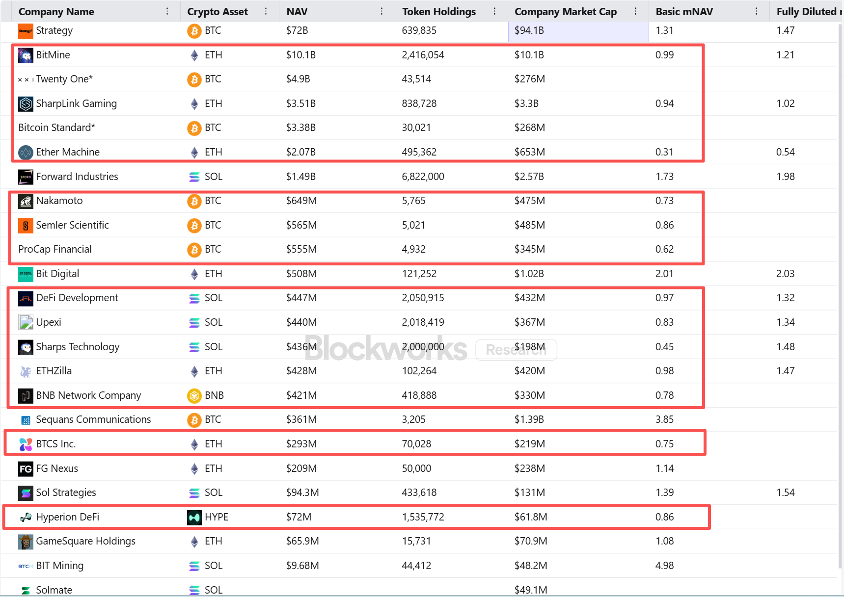Sort by the Crypto Asset header

click(x=218, y=12)
